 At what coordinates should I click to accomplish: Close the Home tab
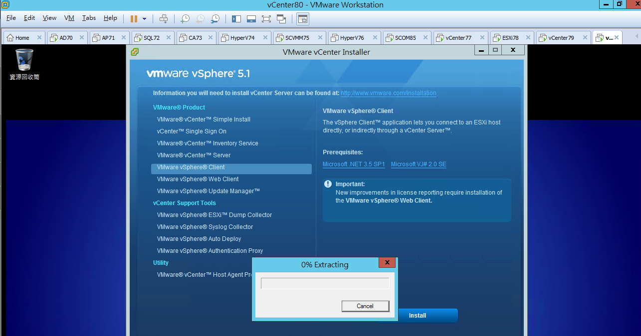(x=39, y=37)
